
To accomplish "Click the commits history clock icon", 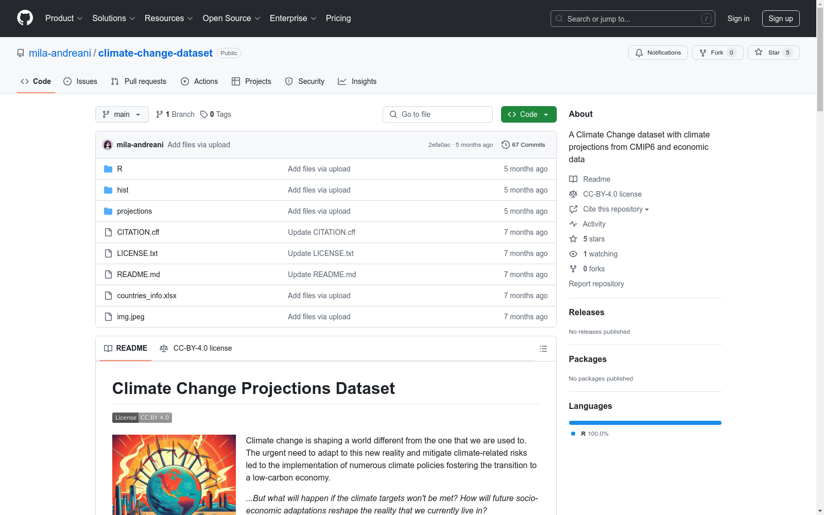I will [506, 145].
